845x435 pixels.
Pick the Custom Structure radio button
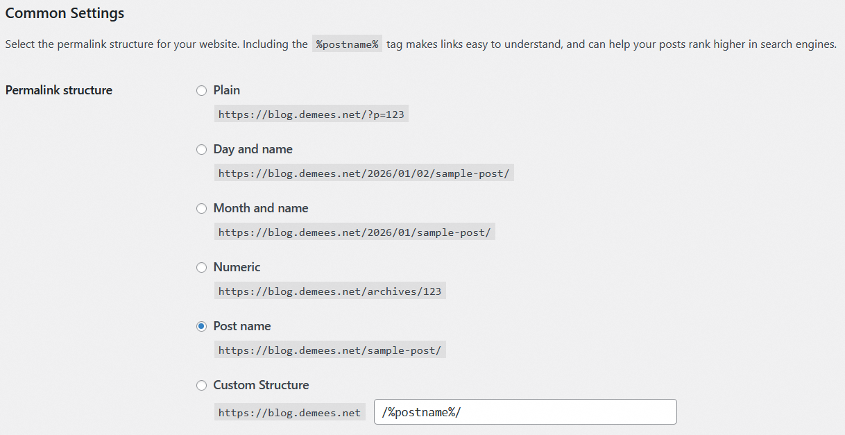pos(201,386)
